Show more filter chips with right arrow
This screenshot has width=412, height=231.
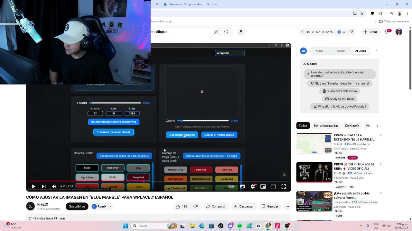377,126
